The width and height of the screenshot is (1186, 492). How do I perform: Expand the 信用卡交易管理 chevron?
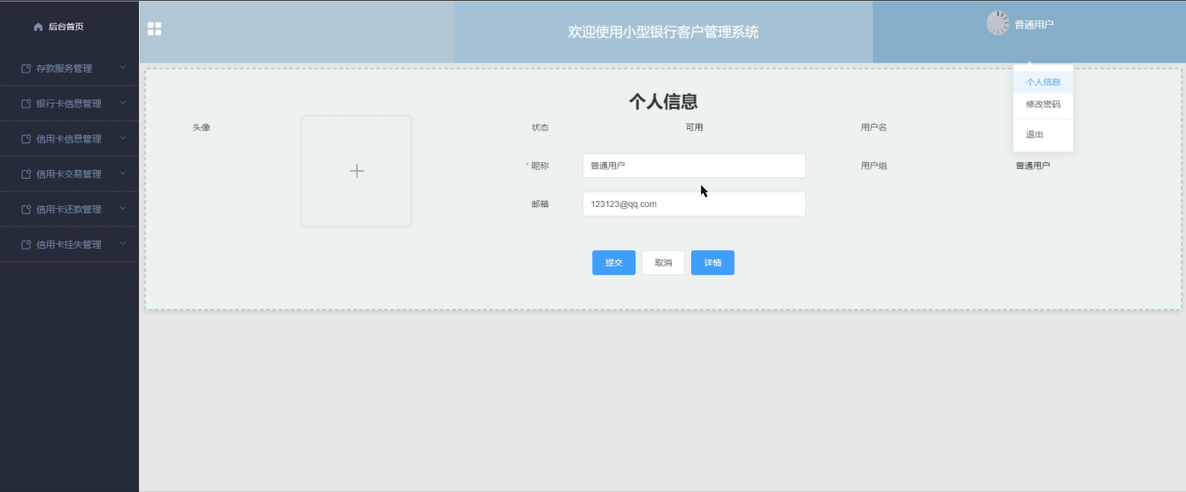tap(123, 173)
